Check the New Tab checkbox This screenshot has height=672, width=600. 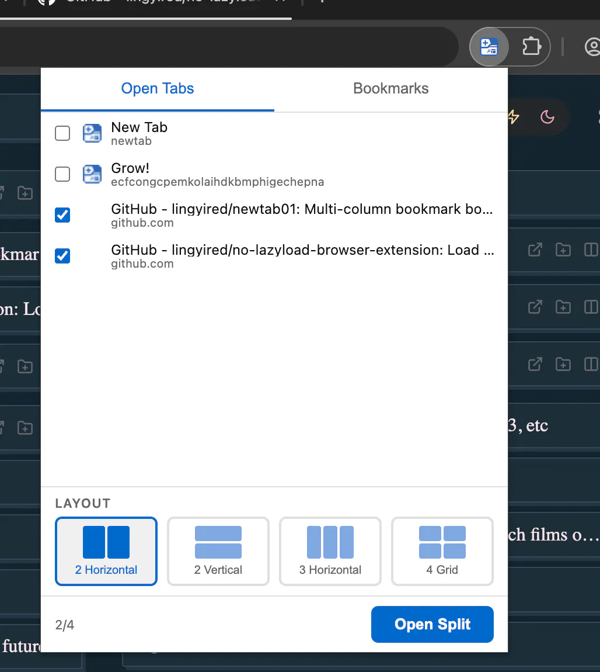[62, 133]
